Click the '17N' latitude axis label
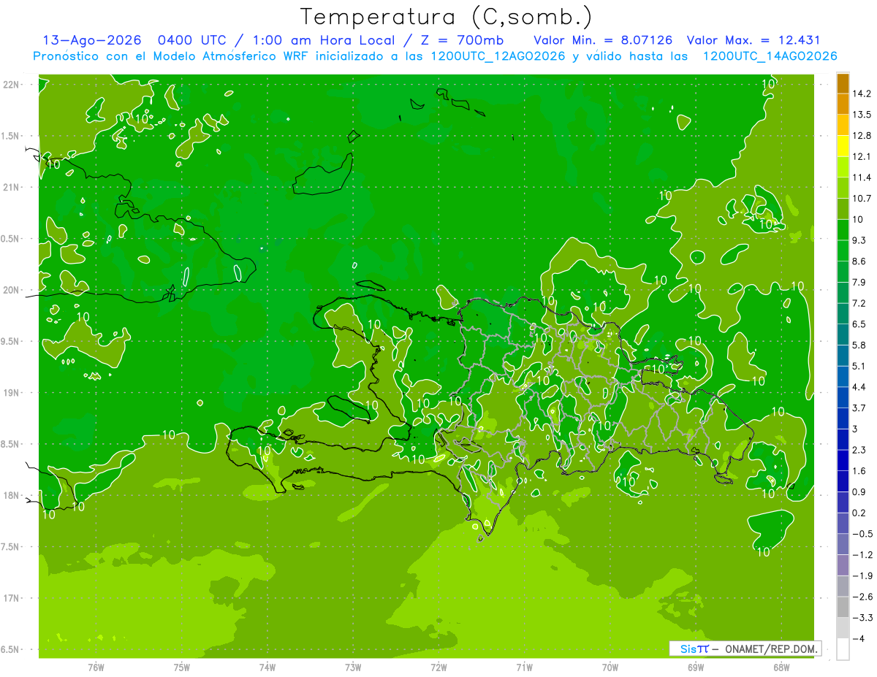The height and width of the screenshot is (677, 877). coord(11,598)
